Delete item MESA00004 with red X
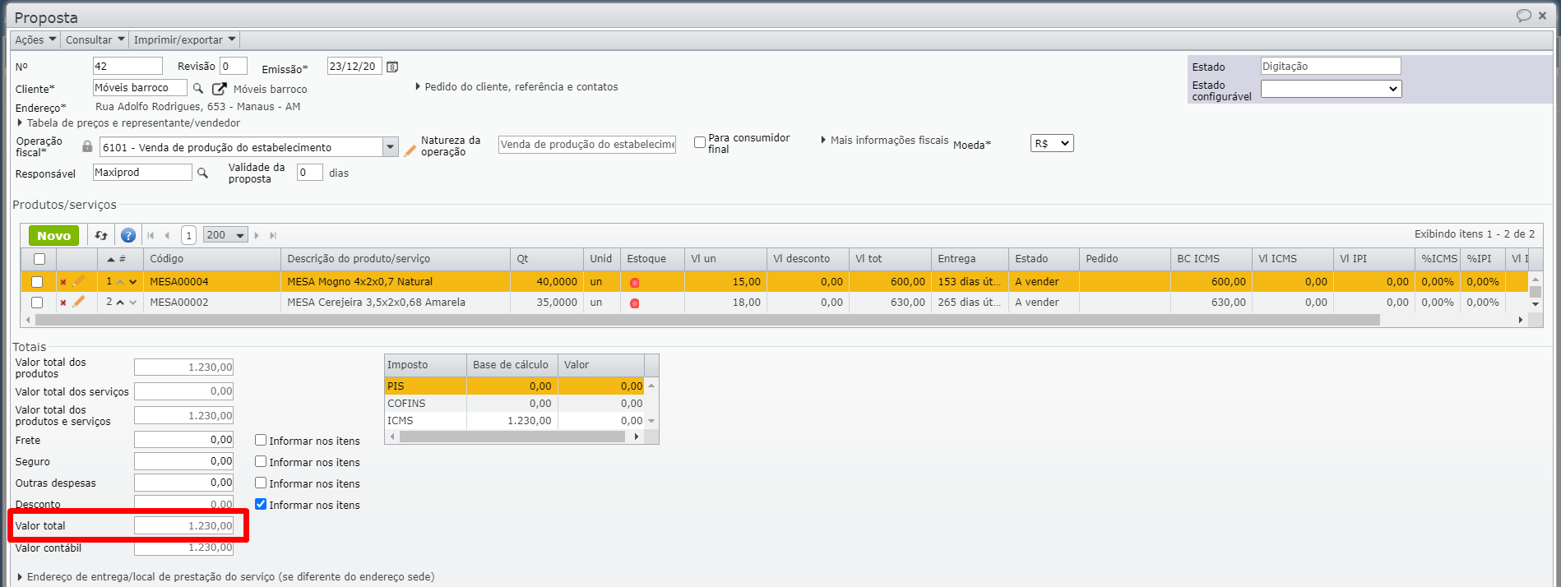The height and width of the screenshot is (587, 1561). tap(63, 282)
